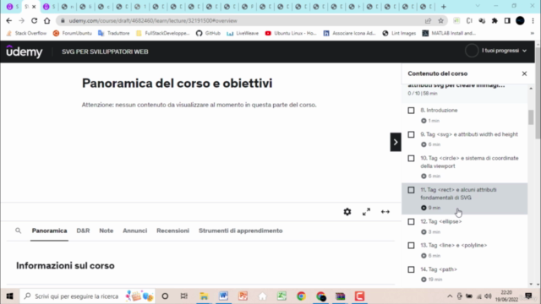
Task: Toggle expanded view with horizontal arrows icon
Action: click(385, 212)
